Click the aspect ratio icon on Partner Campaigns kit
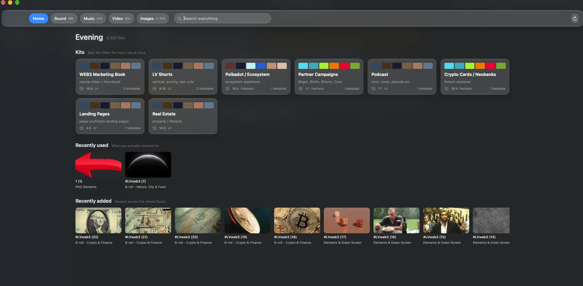This screenshot has width=583, height=286. tap(301, 89)
